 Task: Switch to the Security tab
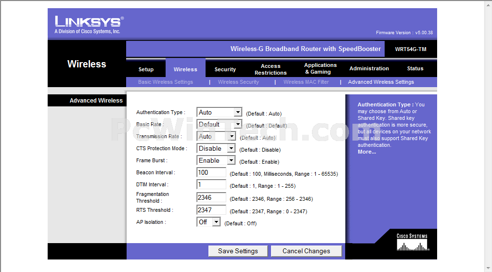[x=225, y=69]
